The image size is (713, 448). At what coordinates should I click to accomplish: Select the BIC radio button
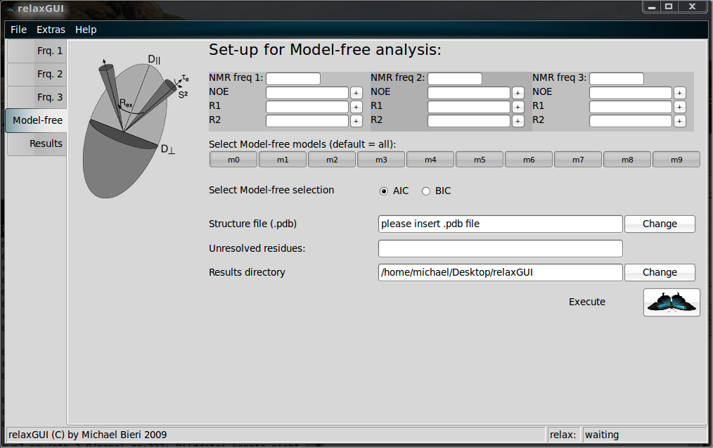click(426, 191)
